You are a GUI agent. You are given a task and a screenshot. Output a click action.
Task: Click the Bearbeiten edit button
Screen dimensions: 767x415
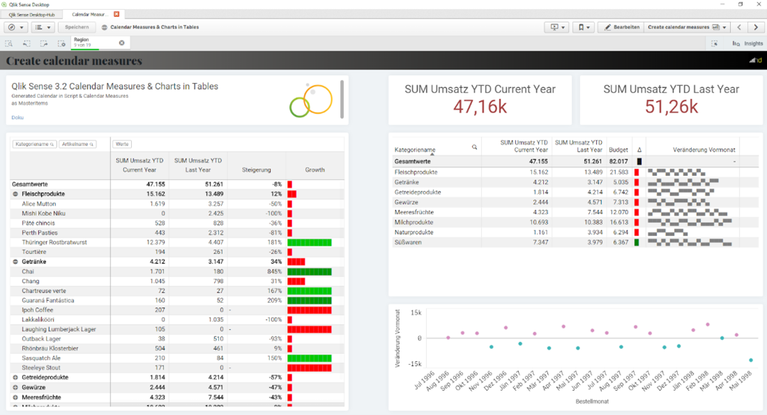pyautogui.click(x=621, y=27)
